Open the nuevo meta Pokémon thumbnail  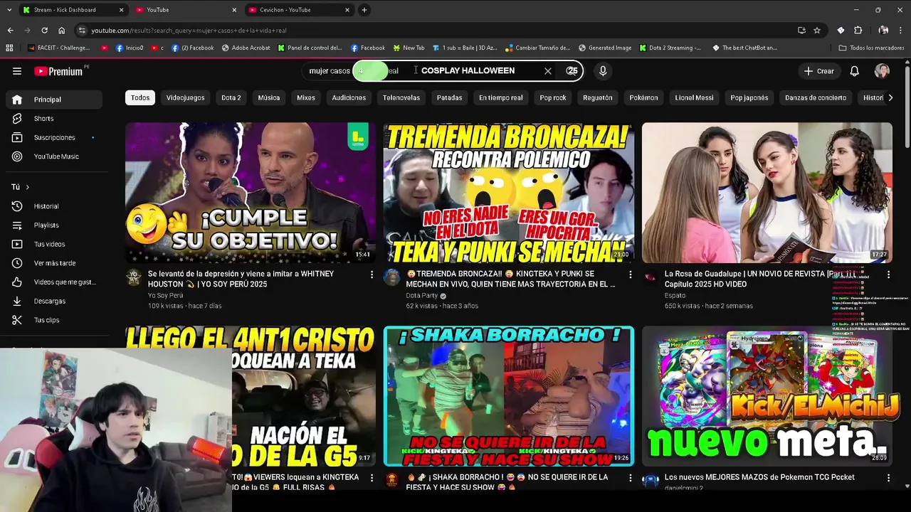click(x=767, y=396)
